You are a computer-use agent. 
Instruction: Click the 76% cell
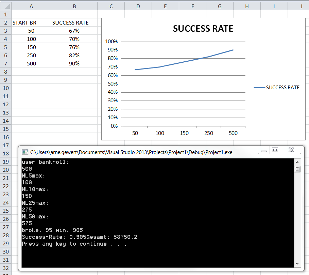coord(74,47)
